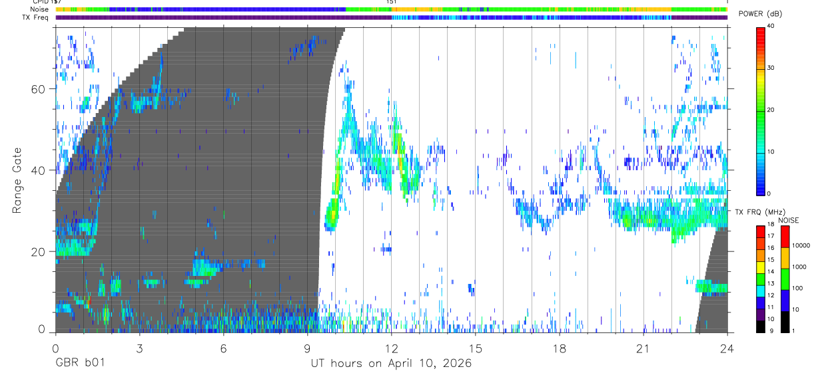
Task: Click the green 13-14 MHz TX FRQ swatch
Action: [x=760, y=279]
